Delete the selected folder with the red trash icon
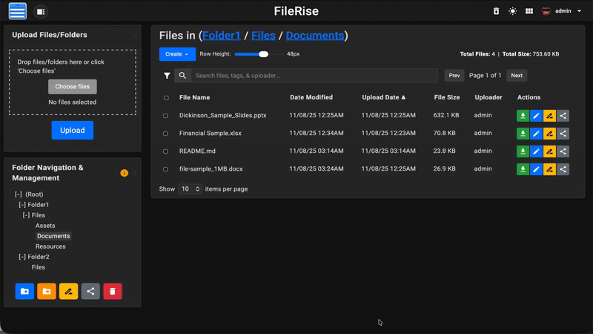Image resolution: width=593 pixels, height=334 pixels. (113, 292)
